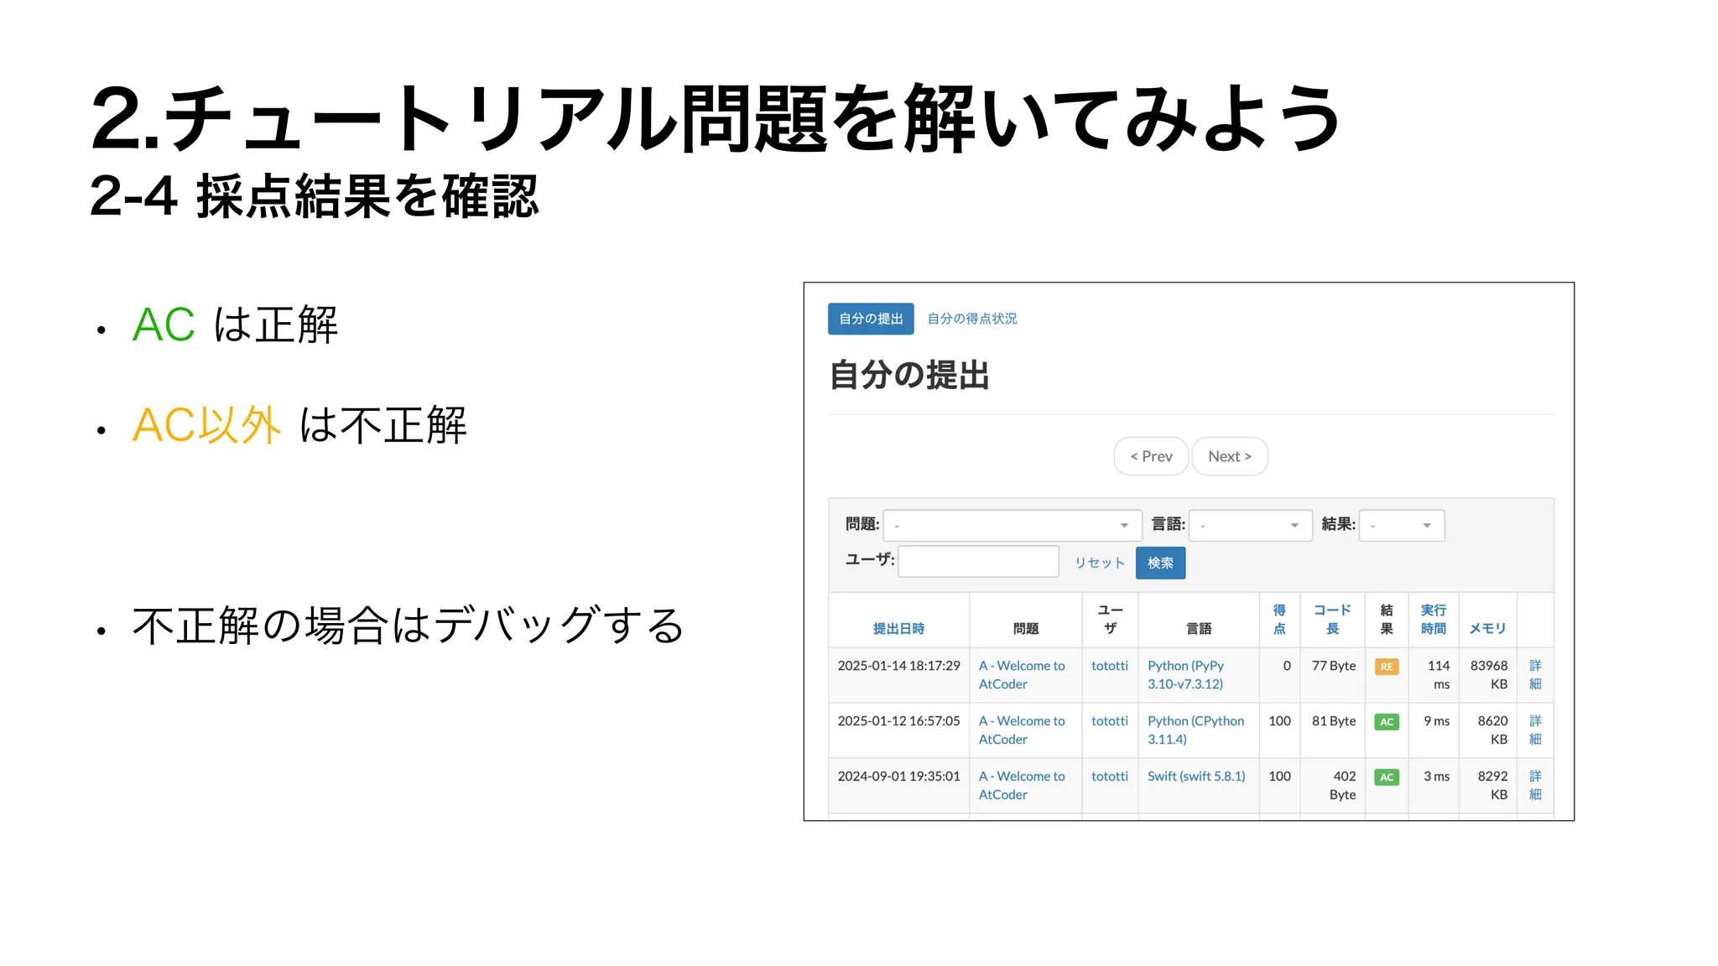The height and width of the screenshot is (966, 1718).
Task: Click the 不正解の場合はデバッグする bullet
Action: [409, 626]
